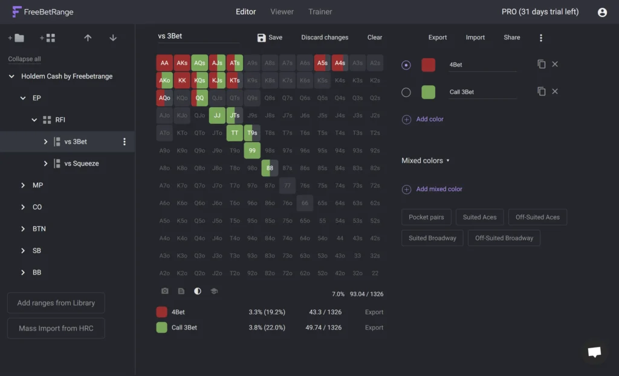Open the vs 3Bet three-dot options menu
619x376 pixels.
coord(125,141)
